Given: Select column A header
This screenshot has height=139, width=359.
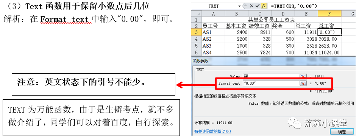Looking at the screenshot, I should (x=213, y=14).
